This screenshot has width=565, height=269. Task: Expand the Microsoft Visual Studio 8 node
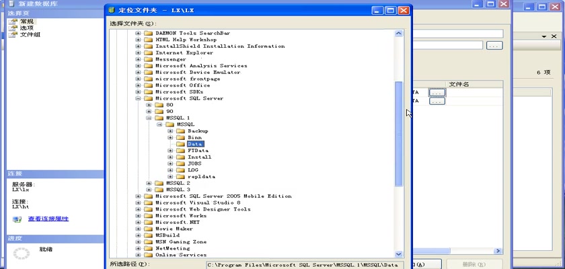[x=139, y=203]
